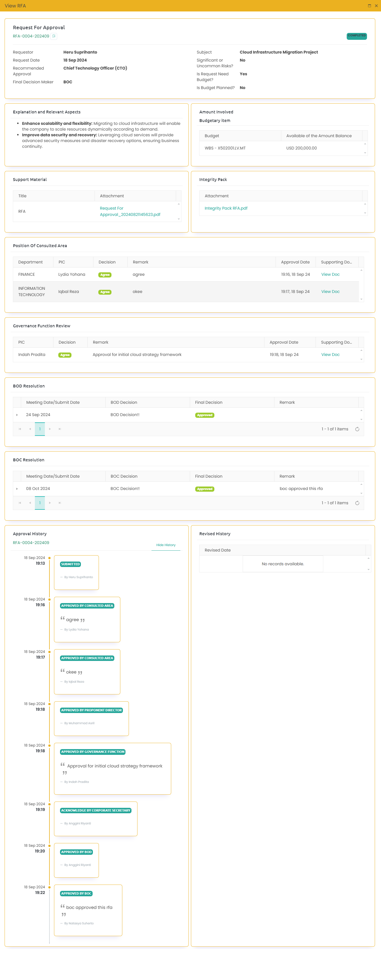Open Integrity Pack RFA.pdf attachment

point(226,208)
